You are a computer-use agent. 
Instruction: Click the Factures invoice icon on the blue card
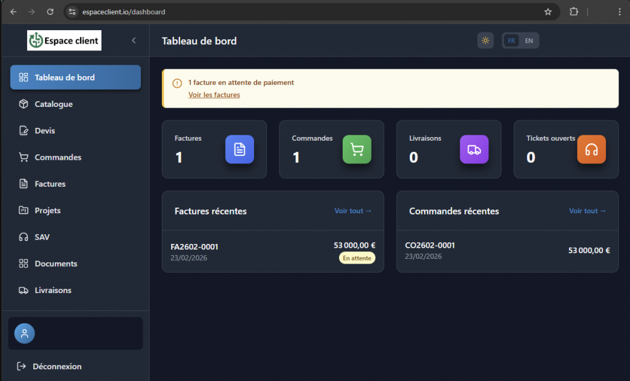pyautogui.click(x=240, y=149)
